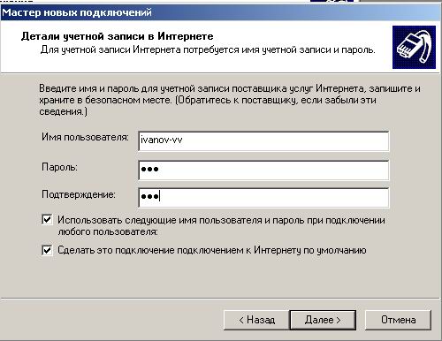Uncheck use credentials for any user checkbox
This screenshot has height=341, width=442.
pyautogui.click(x=47, y=220)
